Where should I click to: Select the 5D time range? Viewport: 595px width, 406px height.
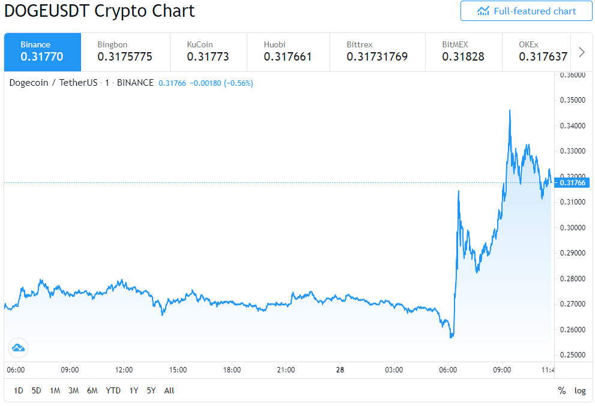(x=37, y=390)
